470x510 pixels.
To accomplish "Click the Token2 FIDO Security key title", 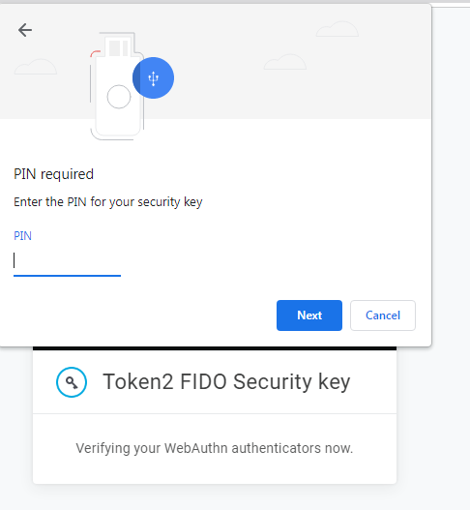I will click(x=226, y=381).
